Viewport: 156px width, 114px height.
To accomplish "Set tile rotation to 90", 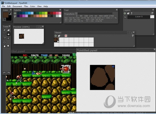I will tap(81, 16).
